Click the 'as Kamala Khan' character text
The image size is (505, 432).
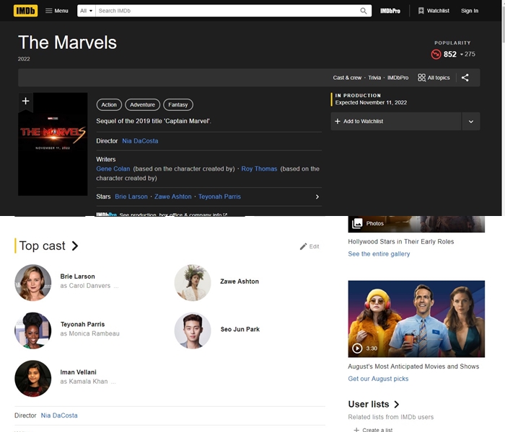pyautogui.click(x=84, y=382)
